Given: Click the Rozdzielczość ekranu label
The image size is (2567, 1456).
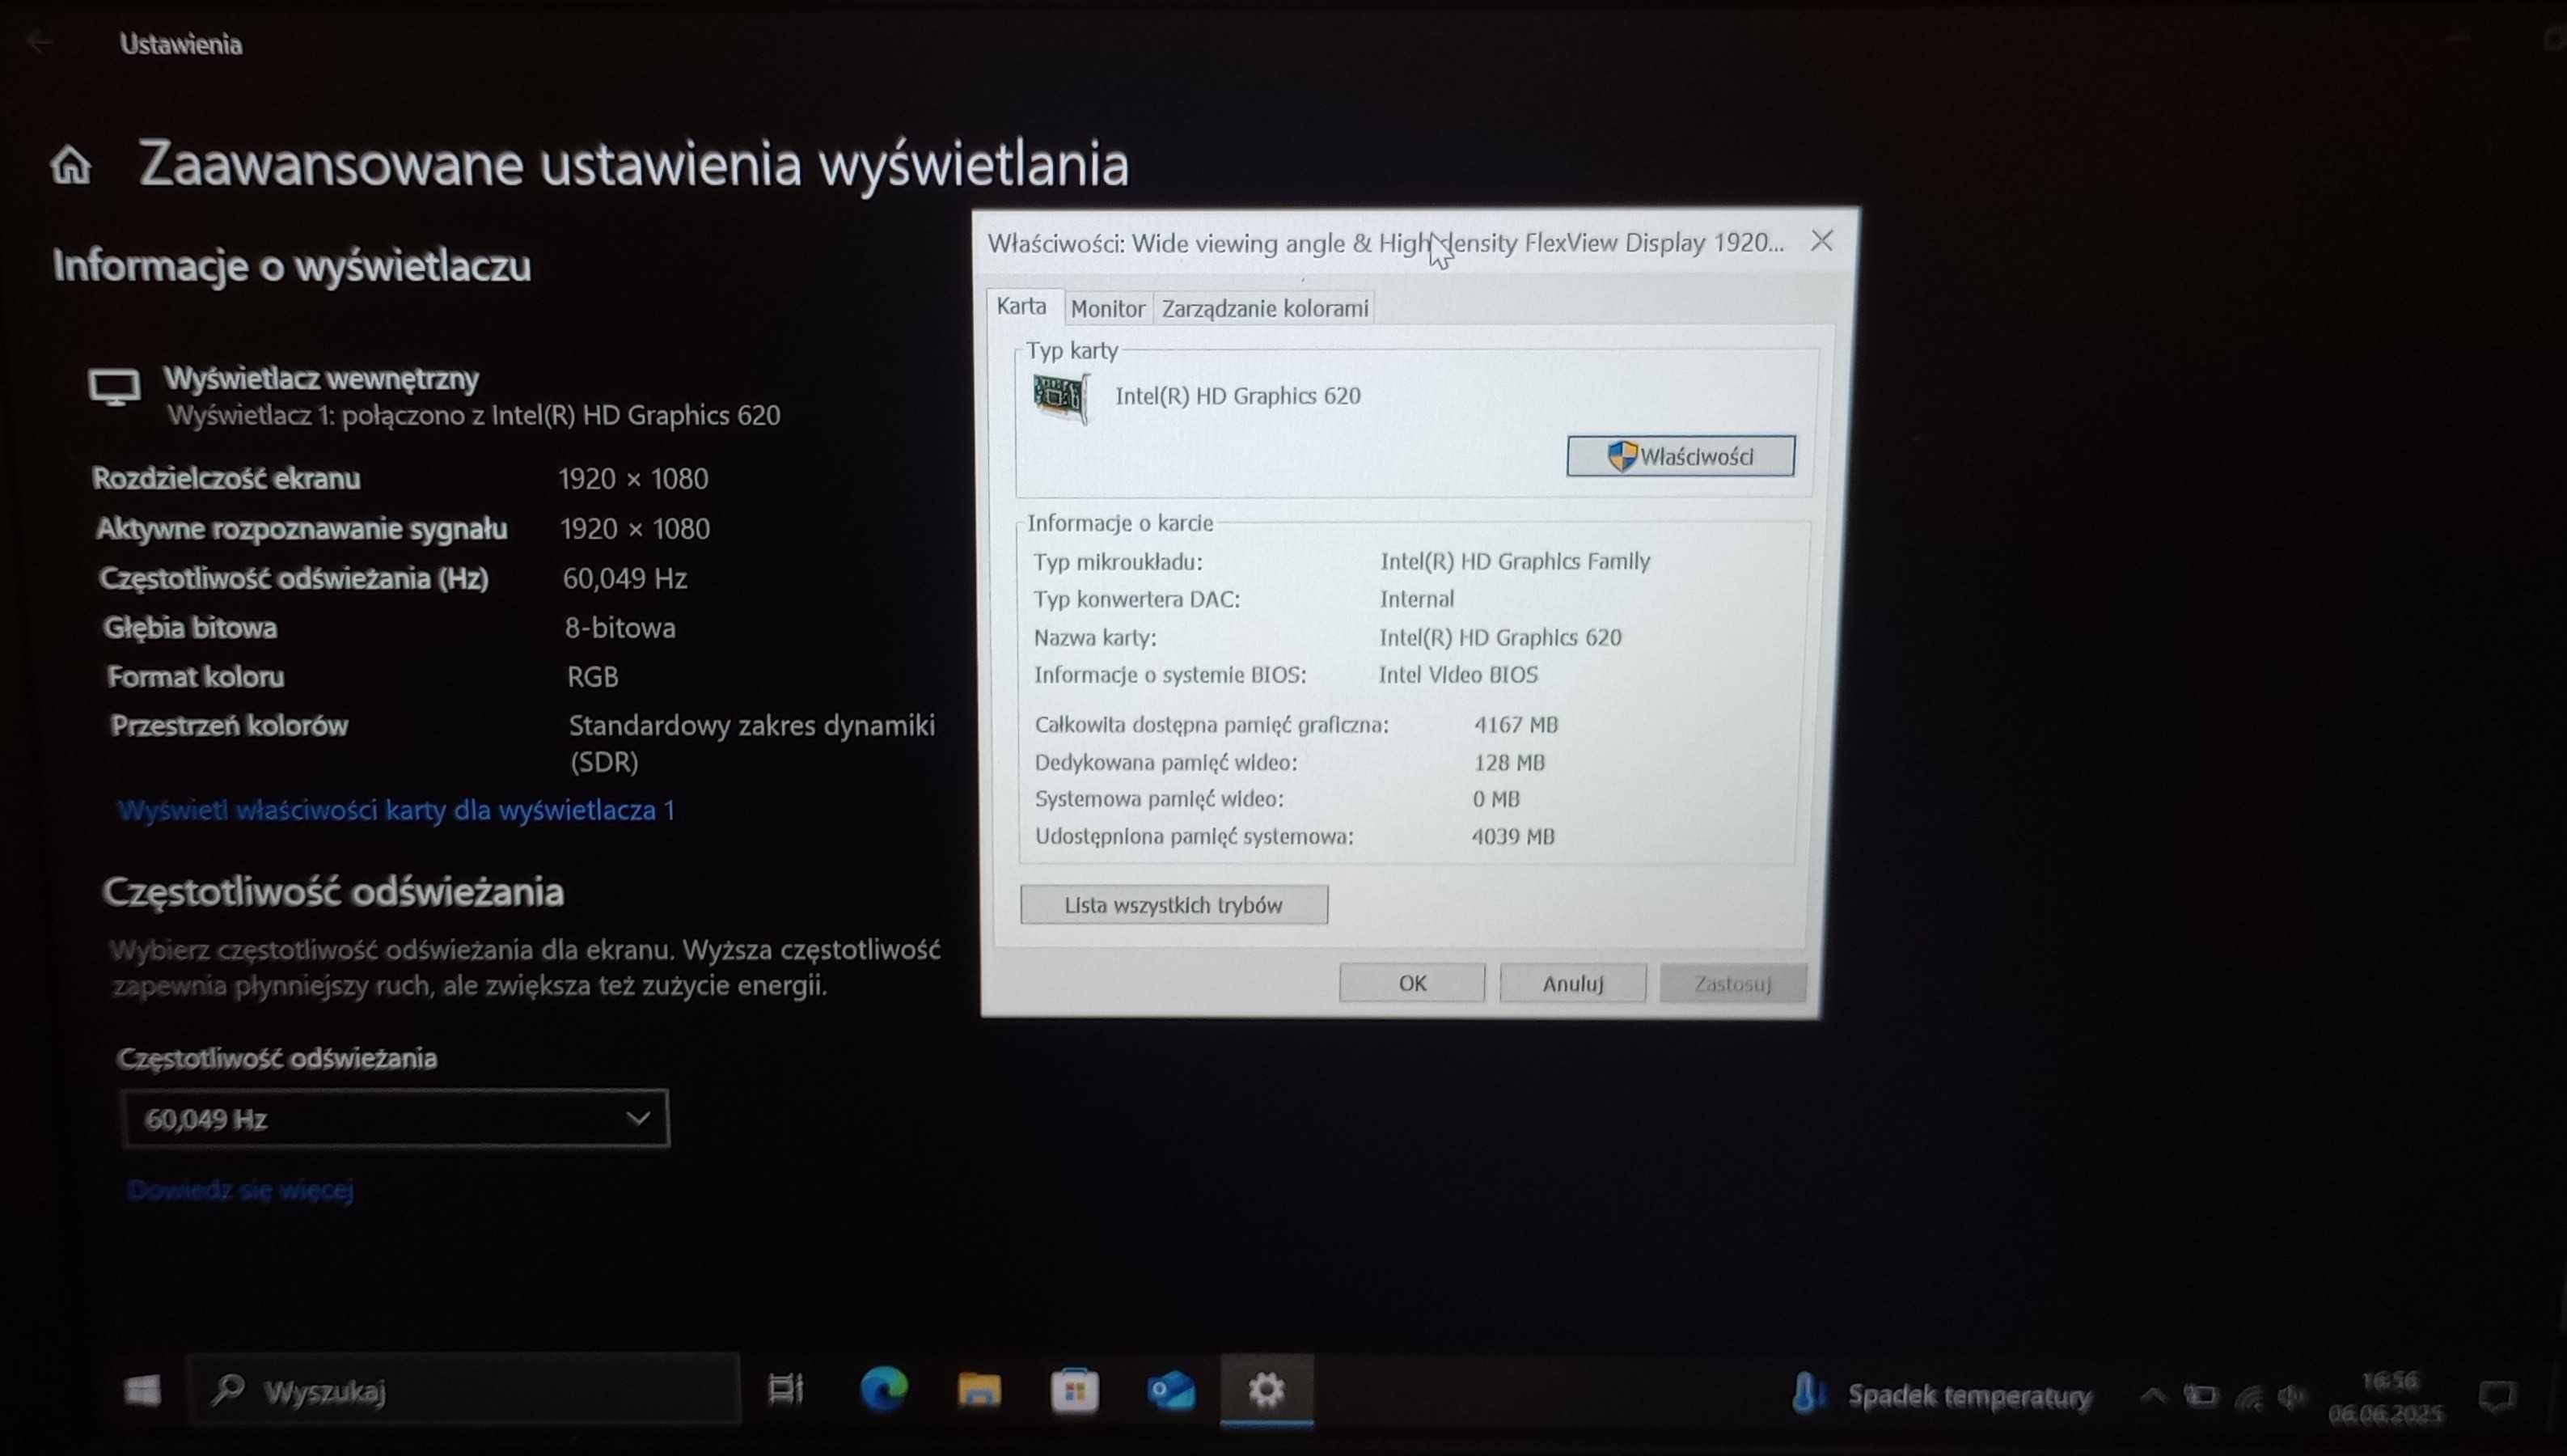Looking at the screenshot, I should pos(226,478).
